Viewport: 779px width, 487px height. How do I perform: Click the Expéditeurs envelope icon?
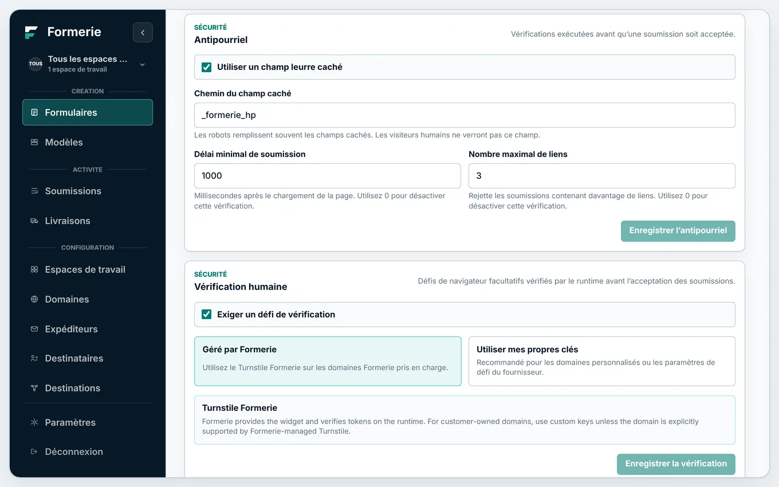(x=34, y=329)
